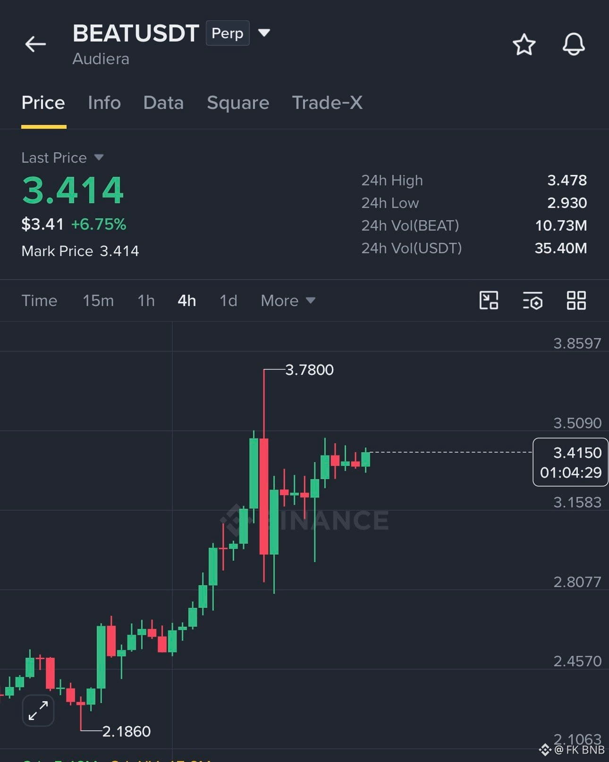This screenshot has width=609, height=762.
Task: Open the chart drawing tools icon
Action: pos(489,300)
